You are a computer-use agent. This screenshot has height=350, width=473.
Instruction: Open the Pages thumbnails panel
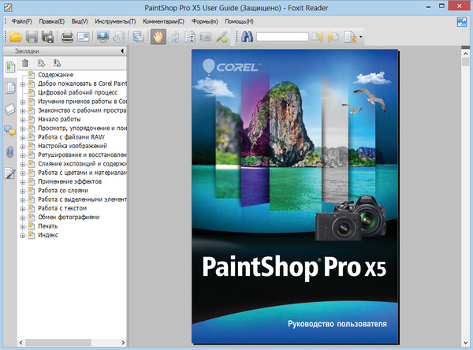(x=10, y=86)
